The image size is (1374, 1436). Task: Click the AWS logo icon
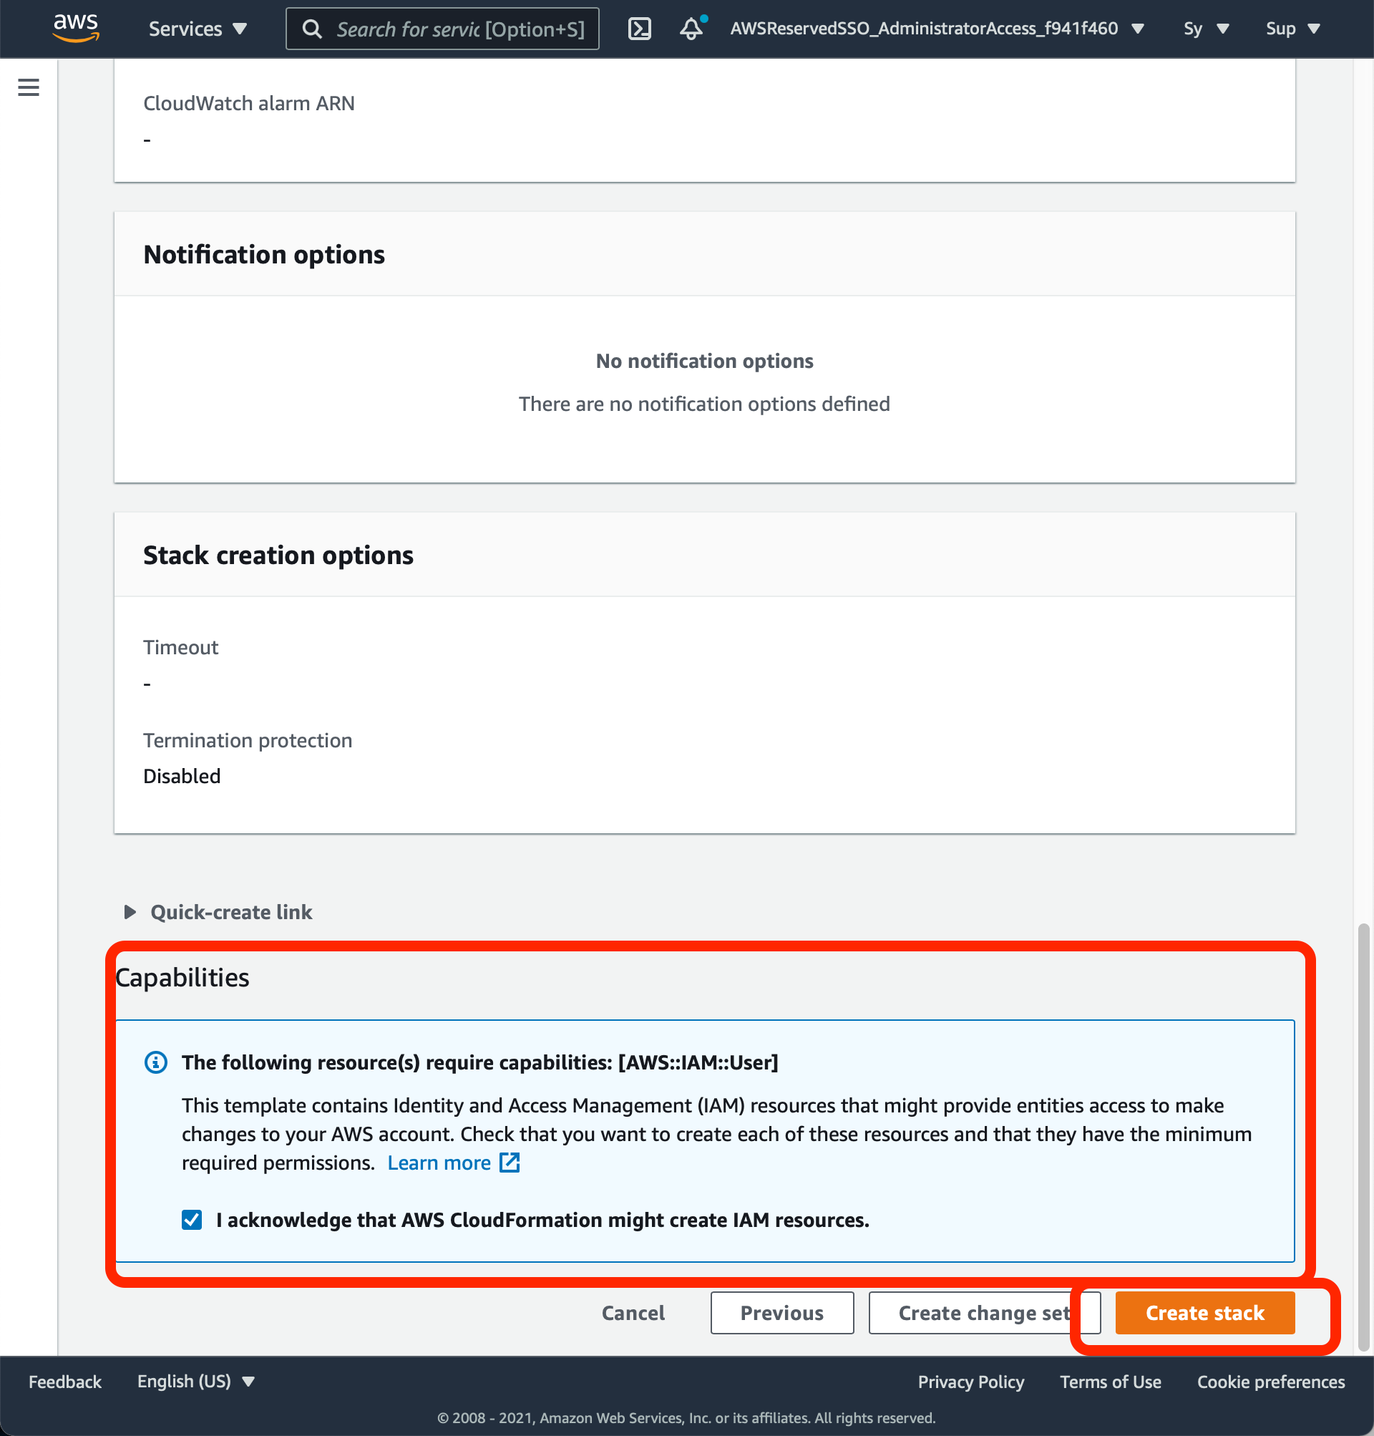[x=72, y=28]
